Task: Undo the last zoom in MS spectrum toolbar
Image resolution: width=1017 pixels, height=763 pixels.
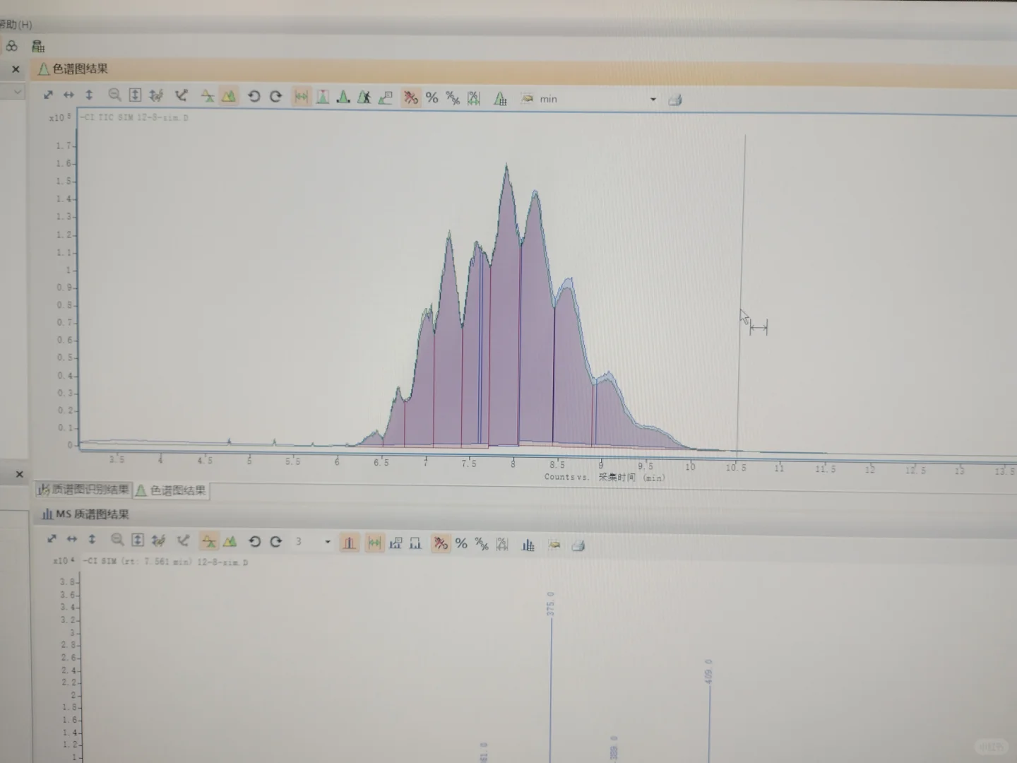Action: coord(254,541)
